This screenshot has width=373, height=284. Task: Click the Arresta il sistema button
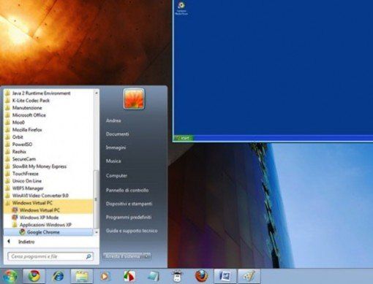coord(123,256)
